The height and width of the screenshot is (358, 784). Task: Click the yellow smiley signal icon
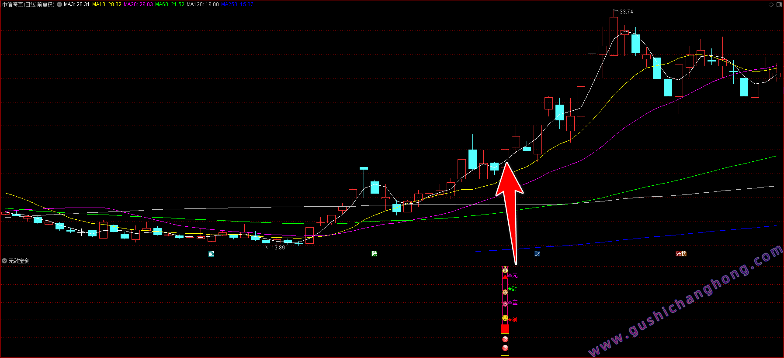505,318
